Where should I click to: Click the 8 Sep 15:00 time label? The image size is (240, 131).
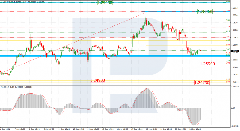pos(34,129)
